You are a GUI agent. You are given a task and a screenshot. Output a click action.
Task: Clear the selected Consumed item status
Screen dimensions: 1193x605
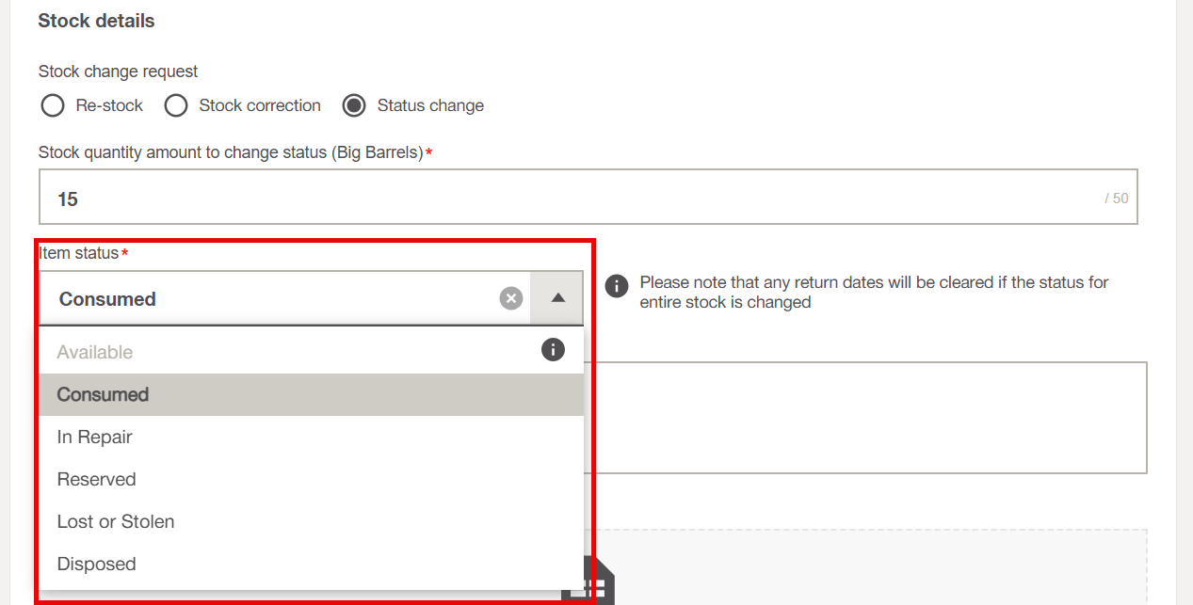[510, 298]
